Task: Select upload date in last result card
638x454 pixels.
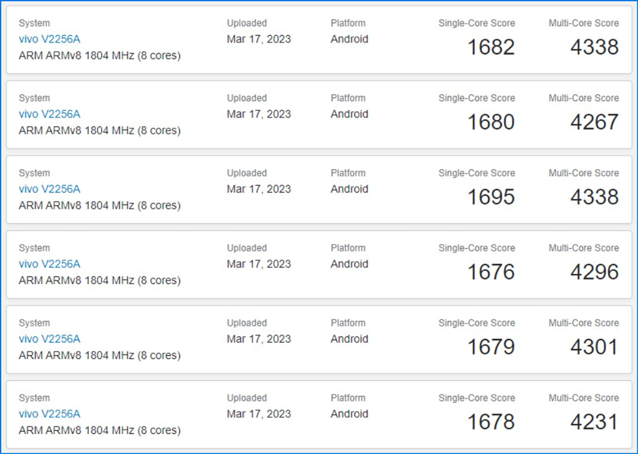Action: pos(259,414)
